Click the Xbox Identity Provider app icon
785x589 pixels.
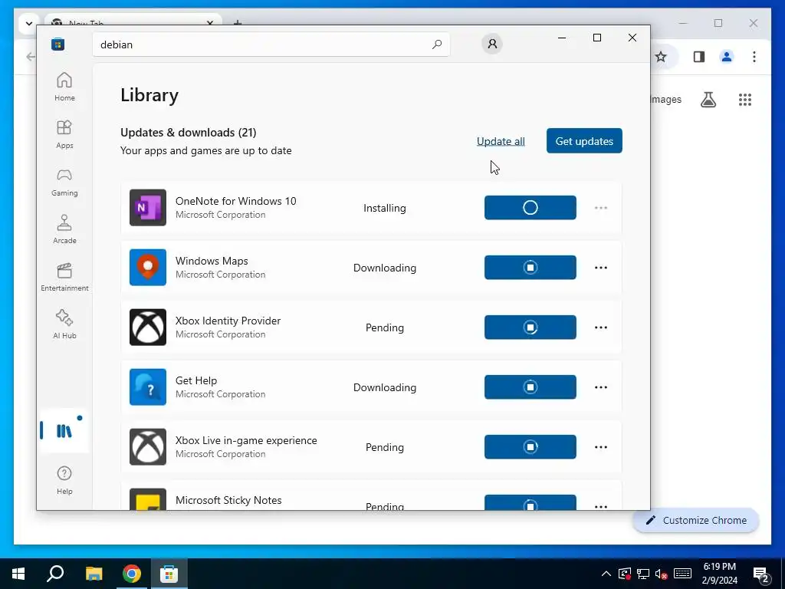click(x=148, y=327)
